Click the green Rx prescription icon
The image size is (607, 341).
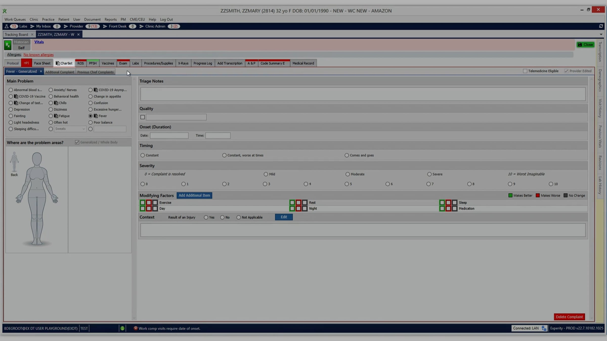tap(8, 45)
